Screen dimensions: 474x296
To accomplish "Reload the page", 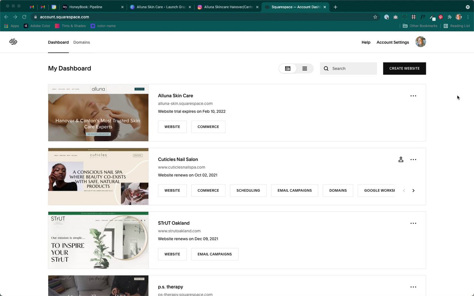I will coord(24,17).
